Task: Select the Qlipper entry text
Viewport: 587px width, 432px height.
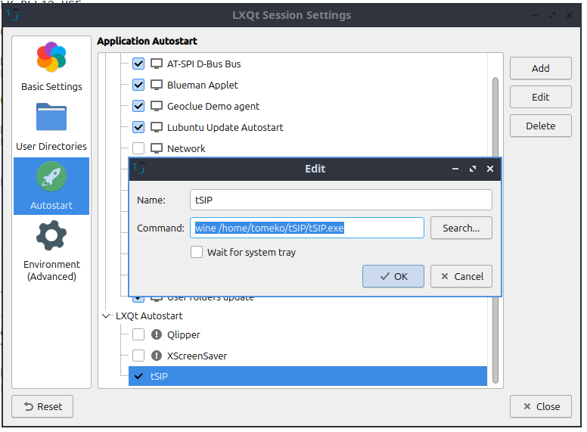Action: click(x=183, y=334)
